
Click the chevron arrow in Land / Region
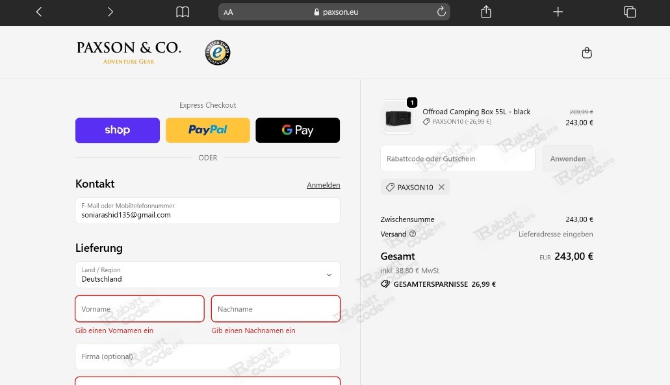[x=329, y=275]
